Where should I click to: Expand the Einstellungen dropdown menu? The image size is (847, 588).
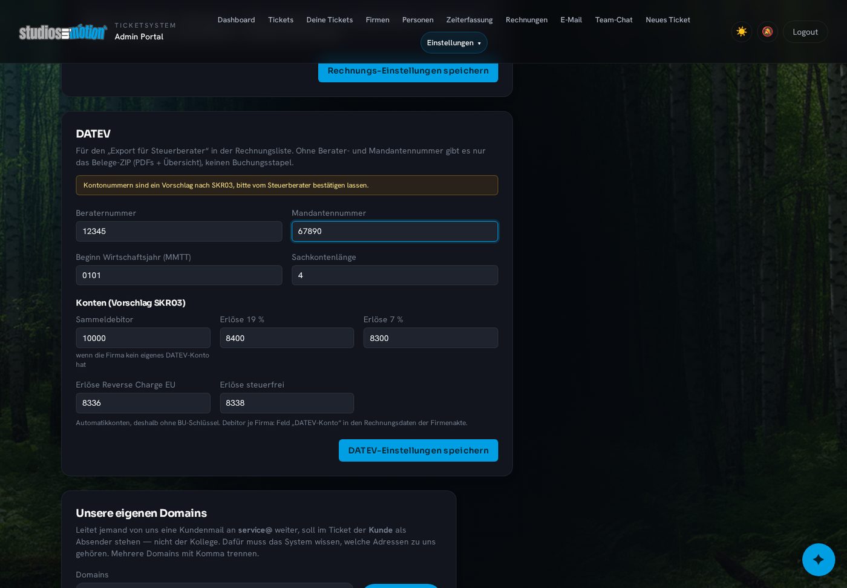pyautogui.click(x=454, y=43)
